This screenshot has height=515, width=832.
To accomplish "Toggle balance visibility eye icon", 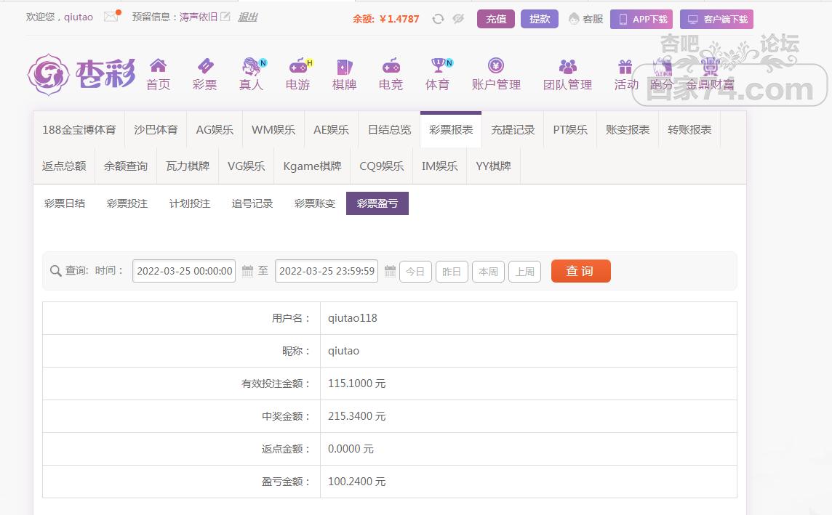I will (458, 19).
